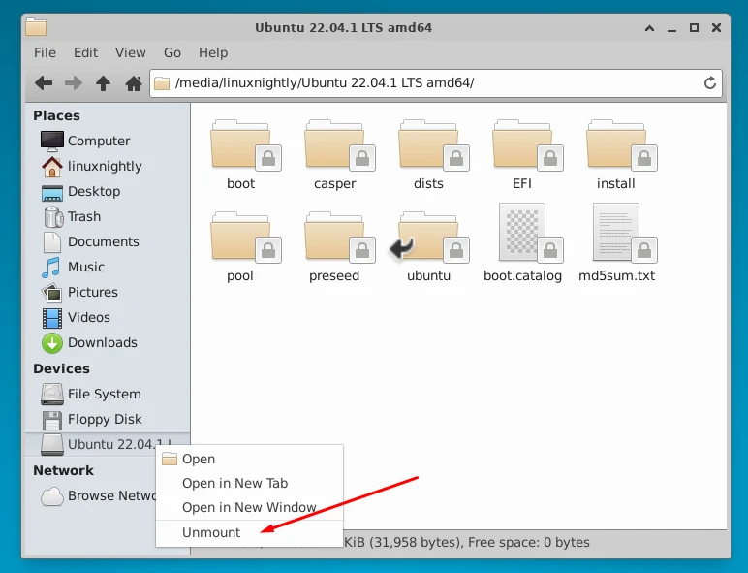Select Floppy Disk under Devices
Viewport: 748px width, 573px height.
pyautogui.click(x=108, y=419)
